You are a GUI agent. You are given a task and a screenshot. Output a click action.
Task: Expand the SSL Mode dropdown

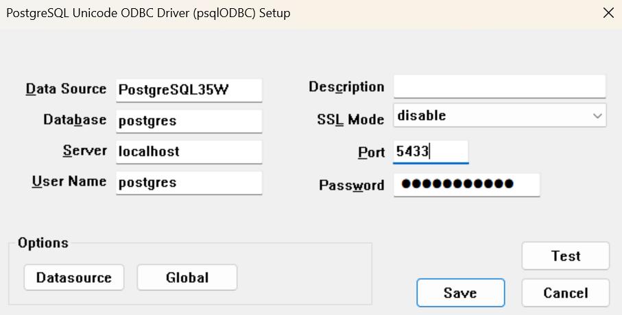[x=500, y=115]
